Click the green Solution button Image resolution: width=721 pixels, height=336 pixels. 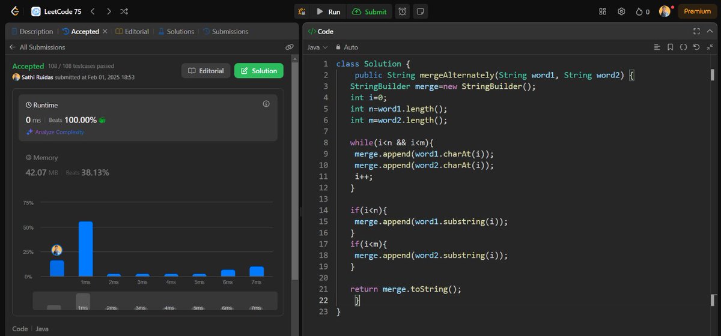[x=258, y=71]
